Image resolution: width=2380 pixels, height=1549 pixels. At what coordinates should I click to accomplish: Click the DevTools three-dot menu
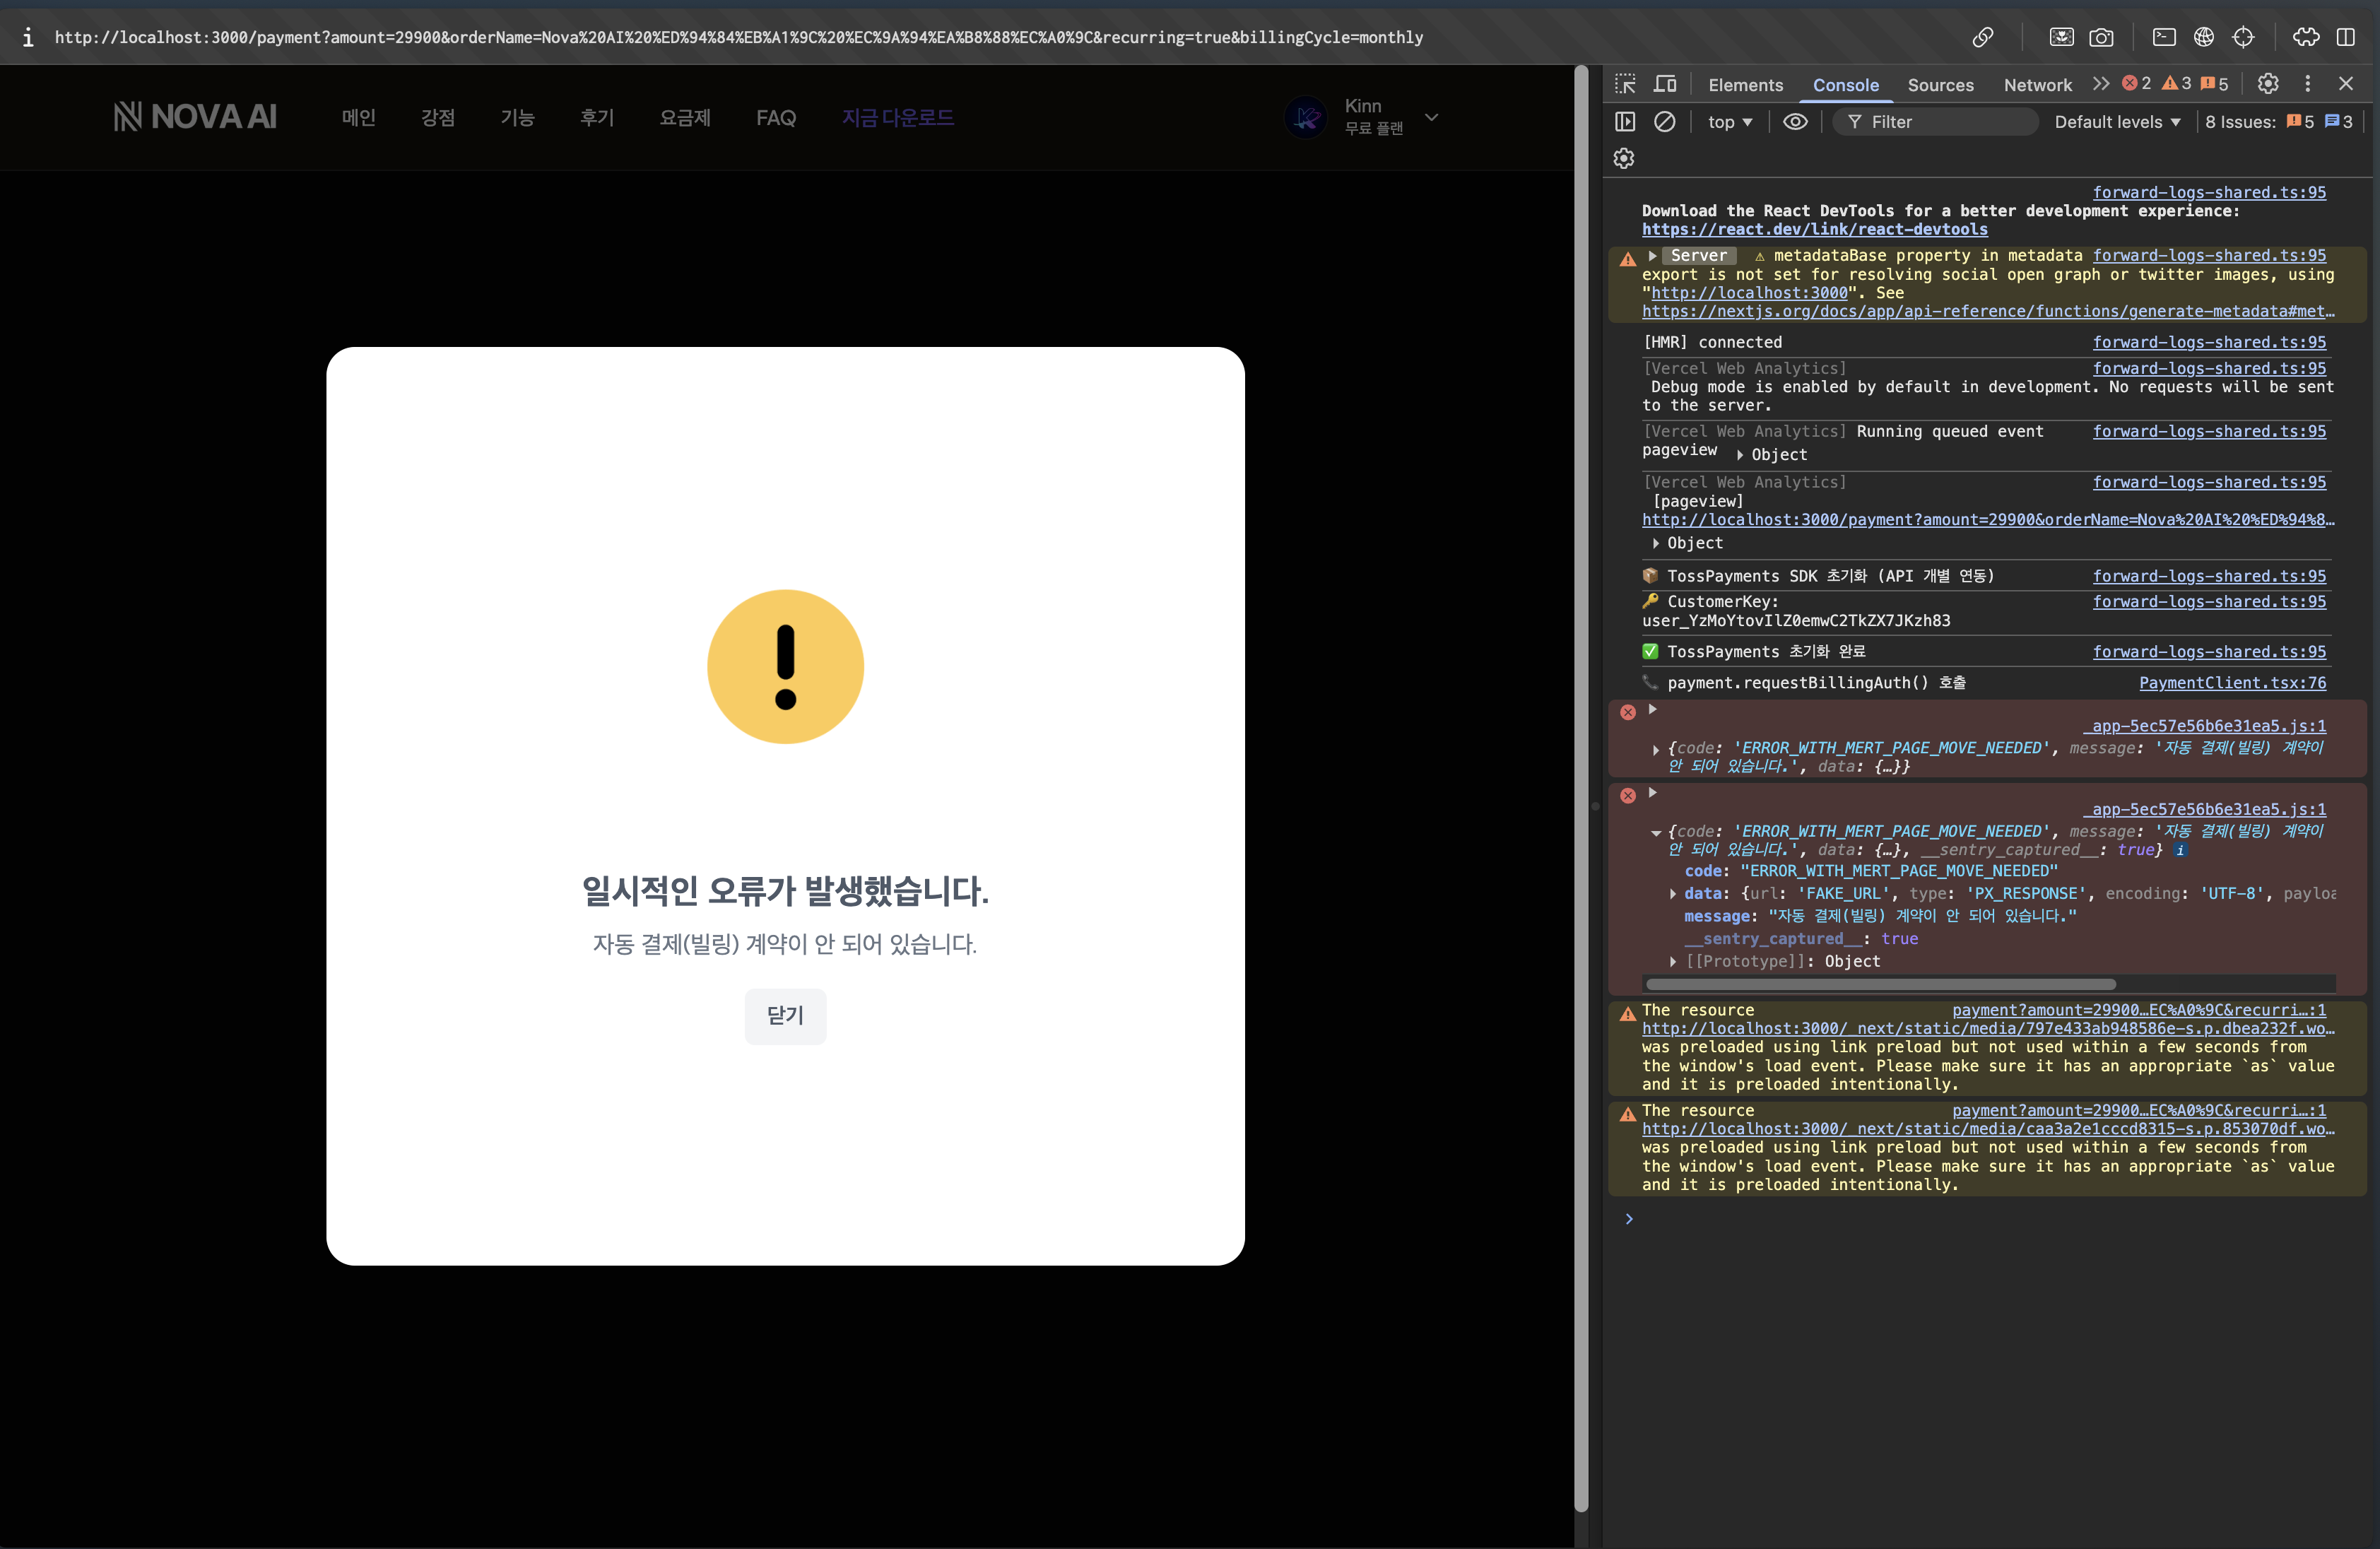(2307, 84)
